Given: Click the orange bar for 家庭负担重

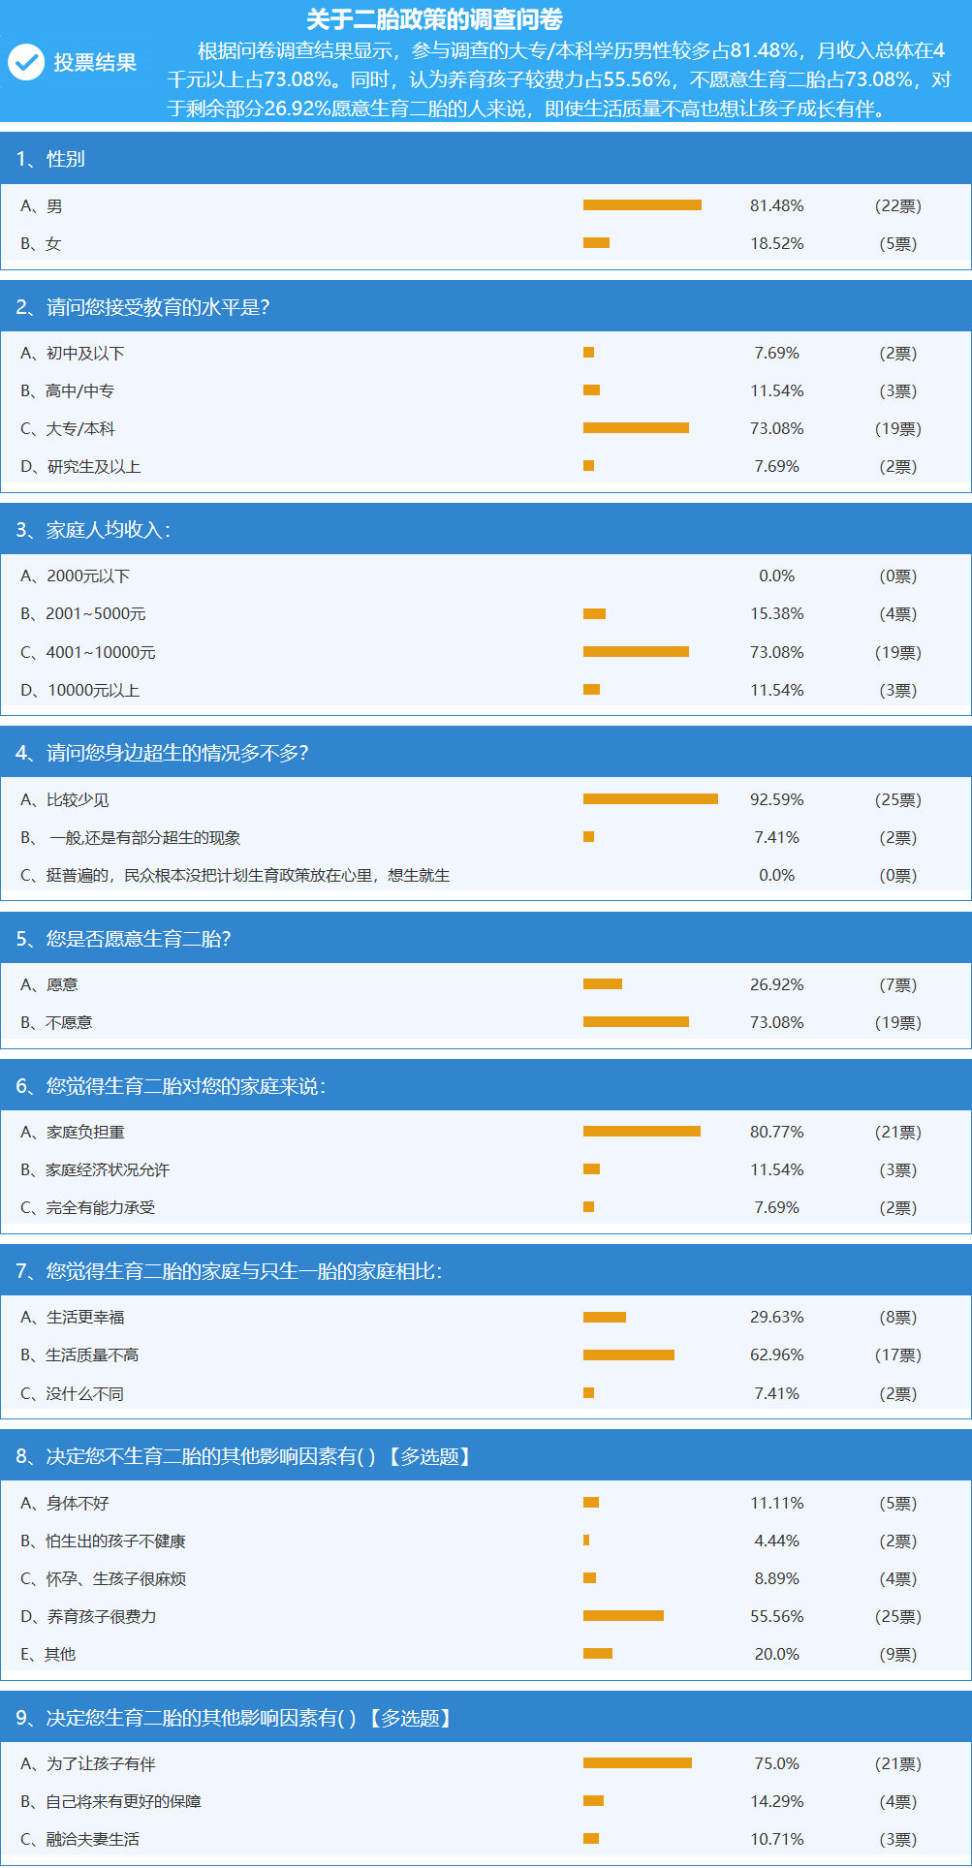Looking at the screenshot, I should (642, 1132).
